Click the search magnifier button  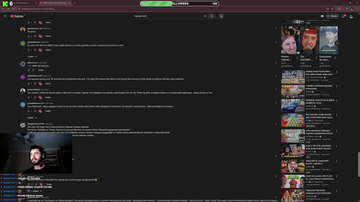coord(212,16)
